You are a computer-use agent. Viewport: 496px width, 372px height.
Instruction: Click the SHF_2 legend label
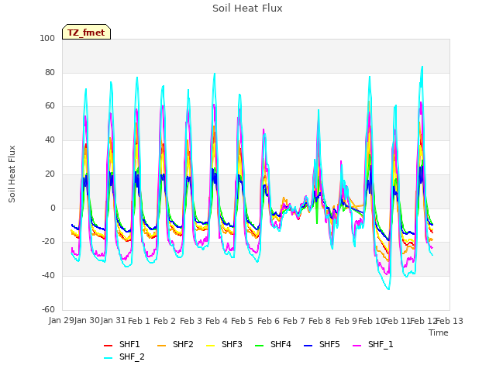tap(132, 356)
